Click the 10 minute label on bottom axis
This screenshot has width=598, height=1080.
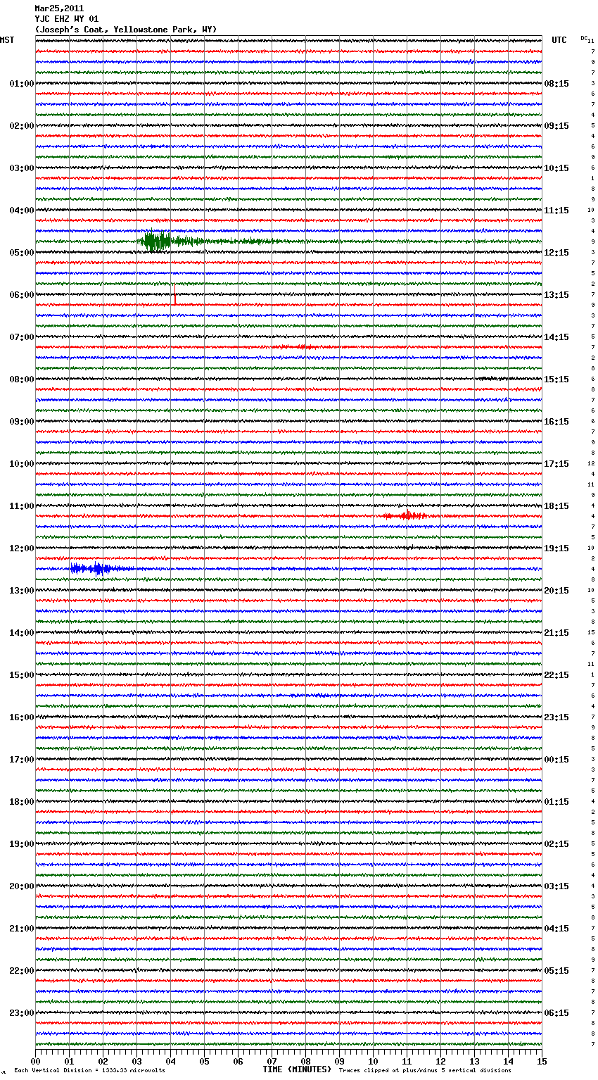pos(373,1061)
